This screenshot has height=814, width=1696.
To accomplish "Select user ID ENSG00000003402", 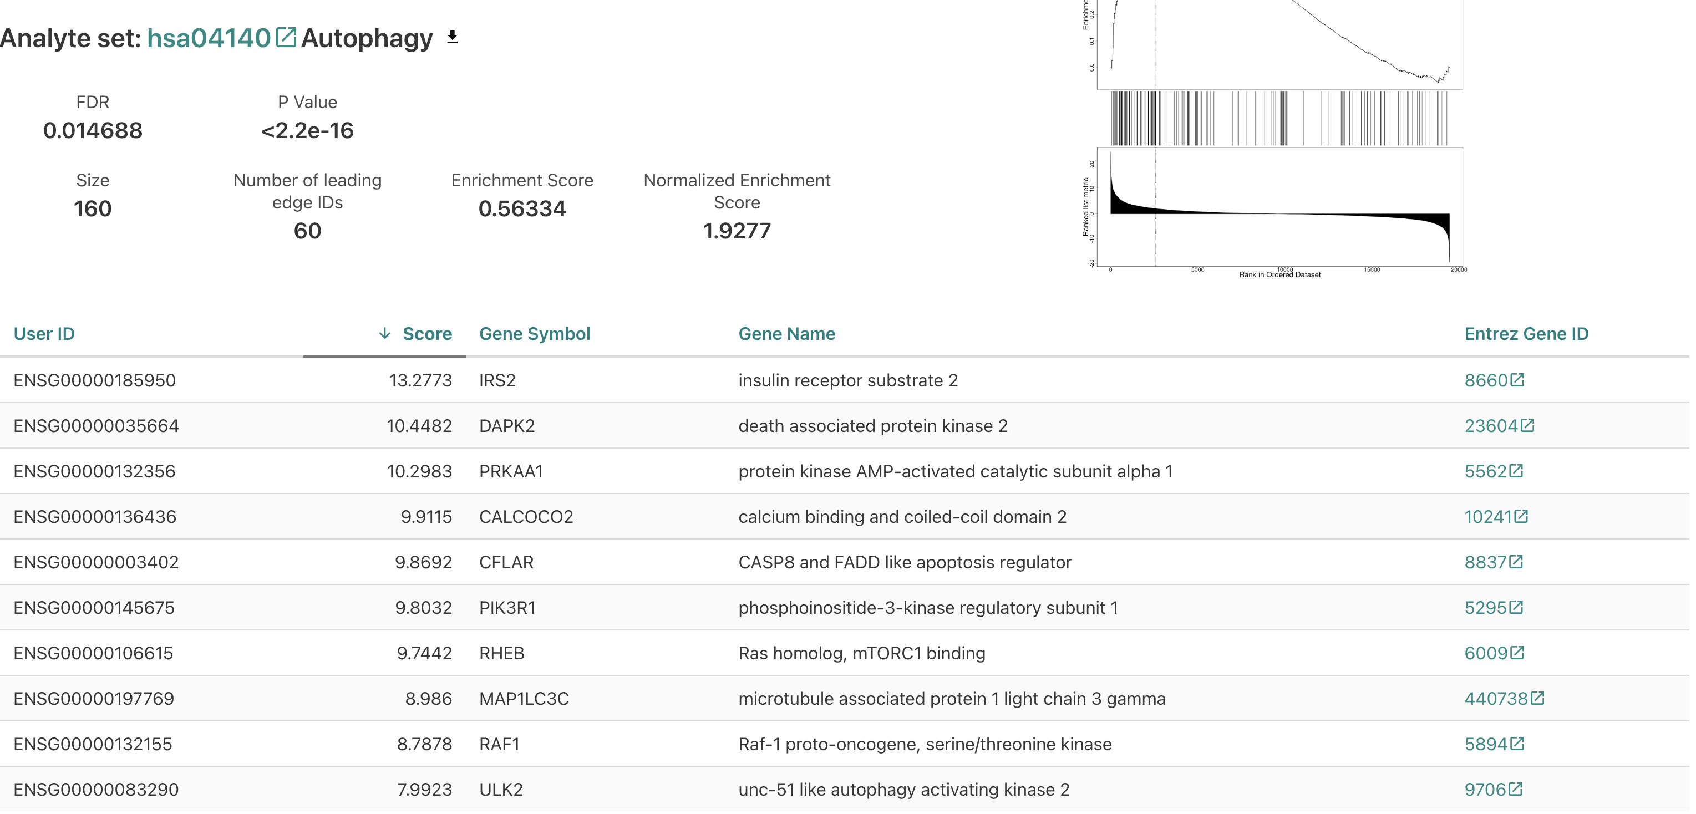I will (96, 562).
